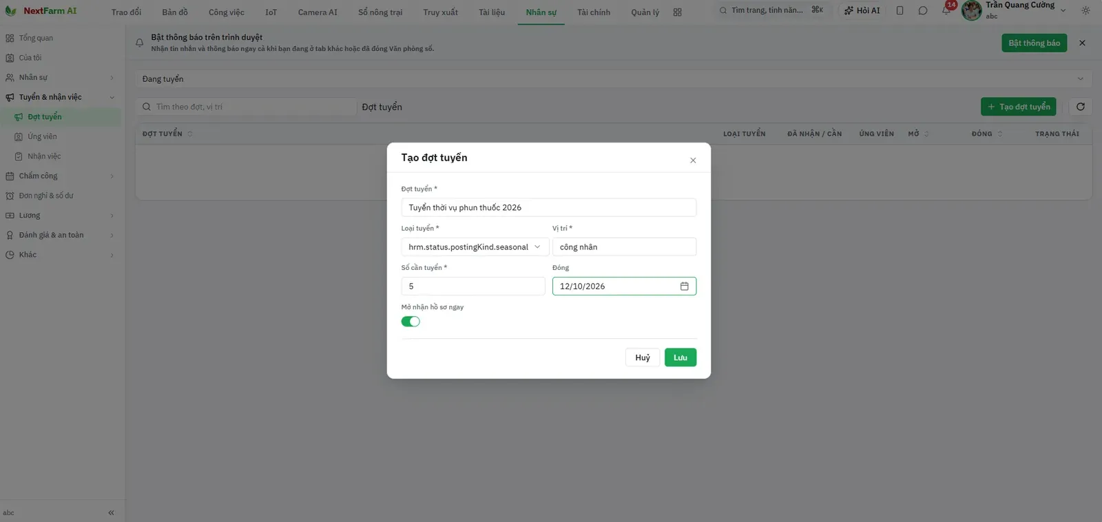Collapse the Tuyển & nhận việc section
This screenshot has height=522, width=1102.
pyautogui.click(x=61, y=97)
